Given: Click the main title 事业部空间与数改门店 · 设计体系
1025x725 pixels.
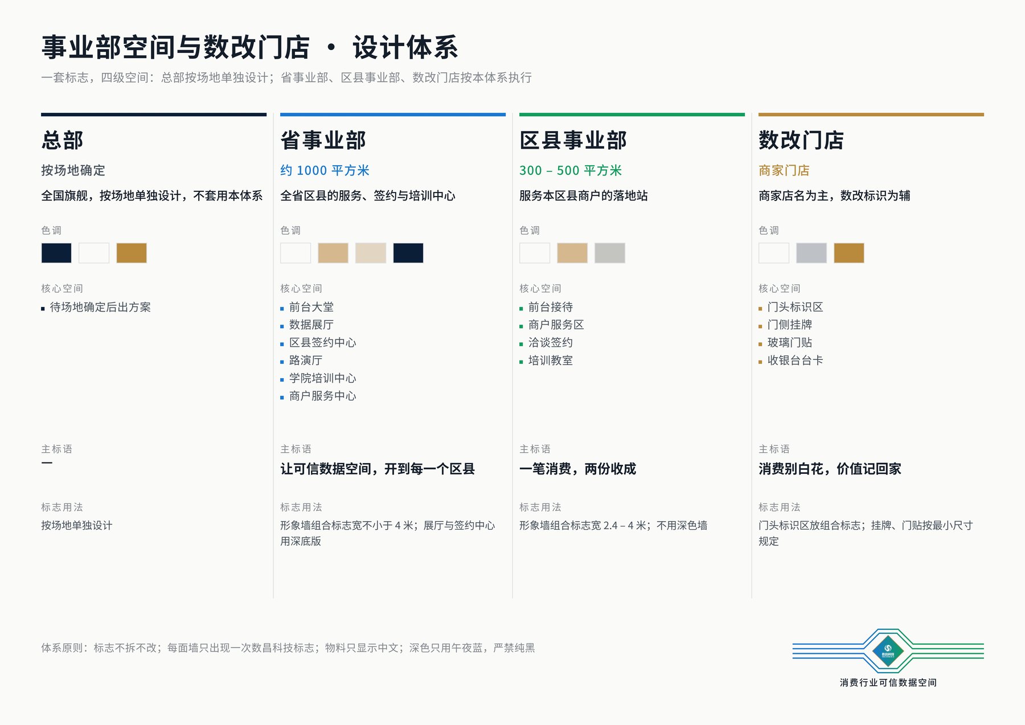Looking at the screenshot, I should (x=249, y=47).
